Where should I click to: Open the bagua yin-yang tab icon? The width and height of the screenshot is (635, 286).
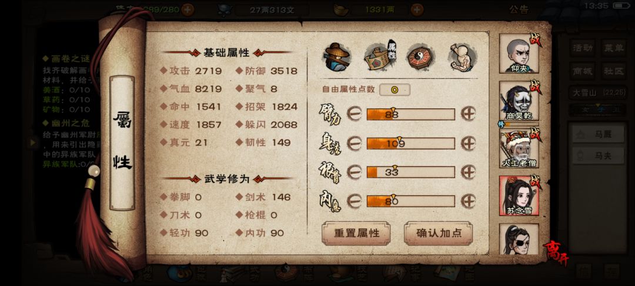421,57
